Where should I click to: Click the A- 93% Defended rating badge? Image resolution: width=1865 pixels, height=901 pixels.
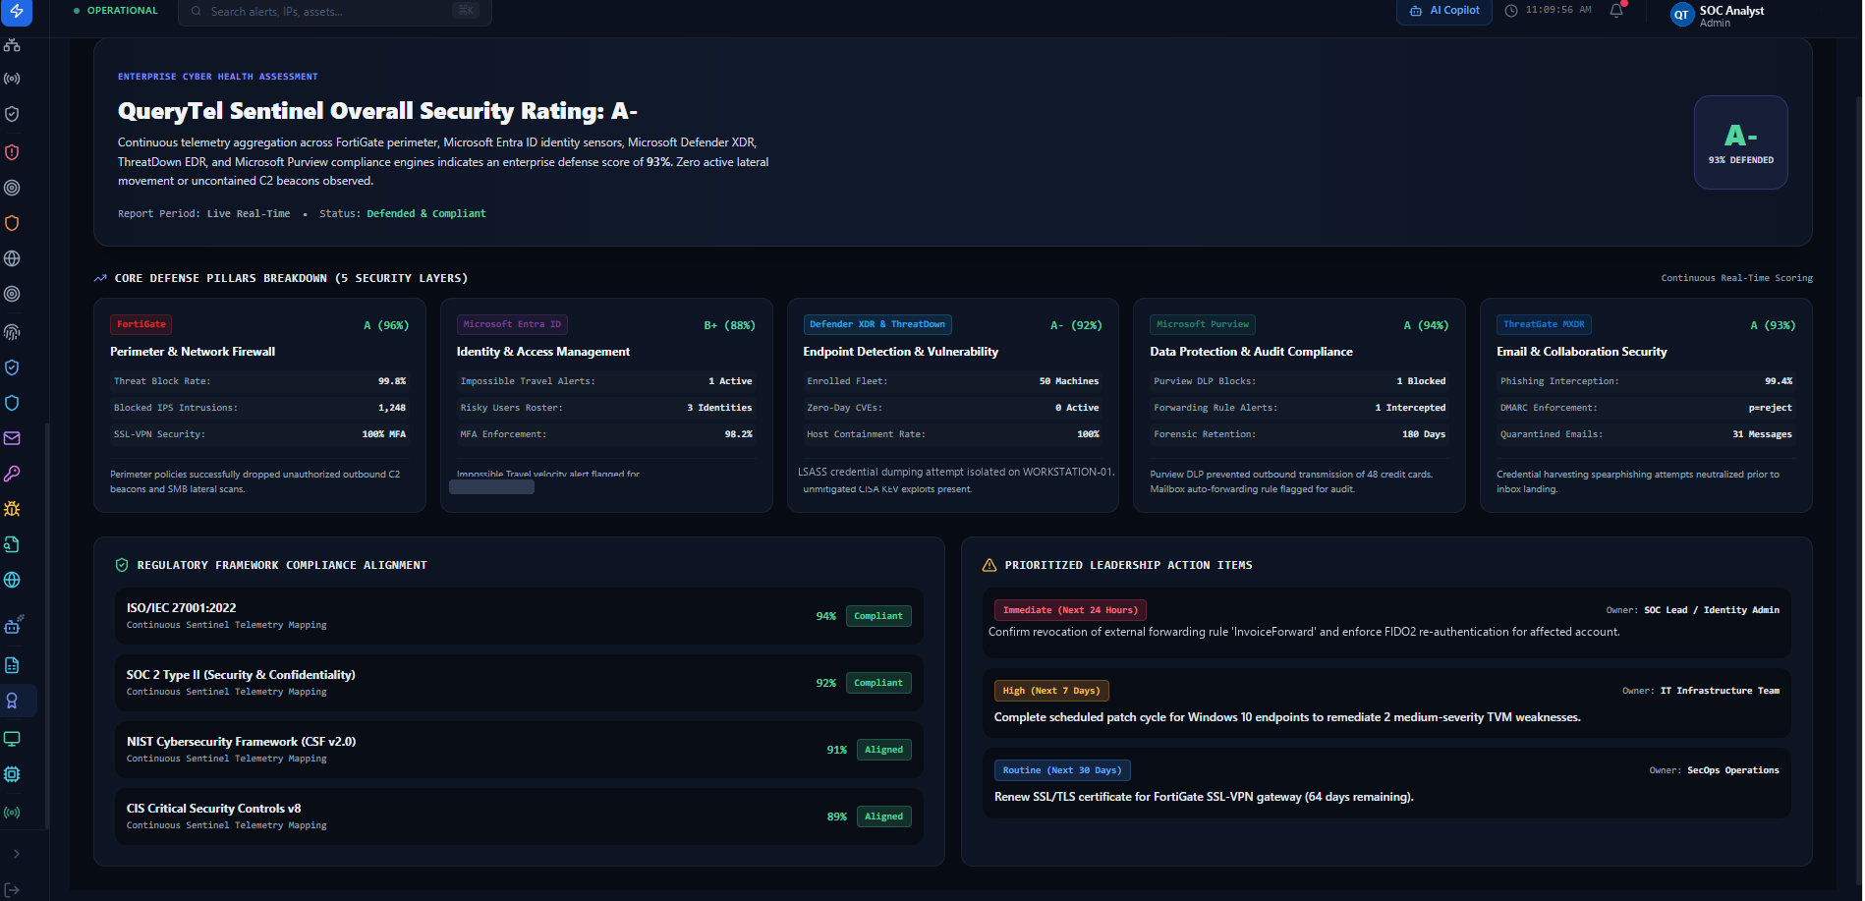point(1741,142)
